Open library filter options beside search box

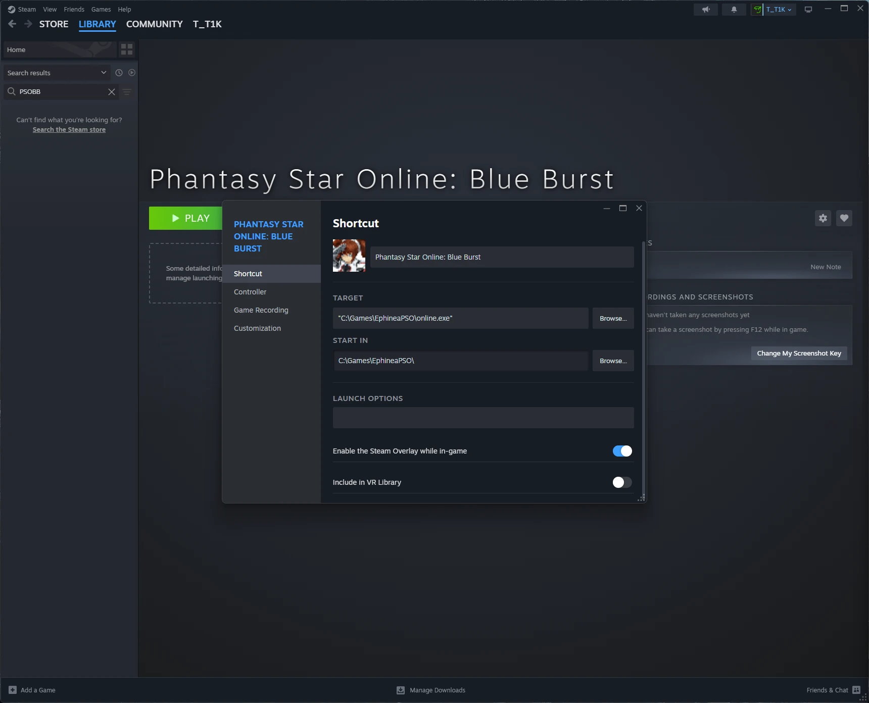tap(126, 92)
